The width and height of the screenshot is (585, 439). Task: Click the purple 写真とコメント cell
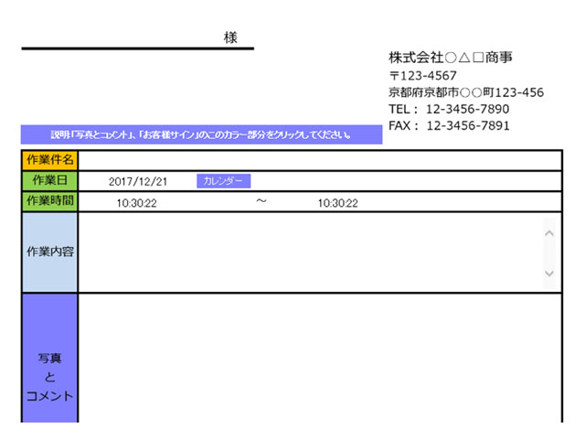(49, 359)
